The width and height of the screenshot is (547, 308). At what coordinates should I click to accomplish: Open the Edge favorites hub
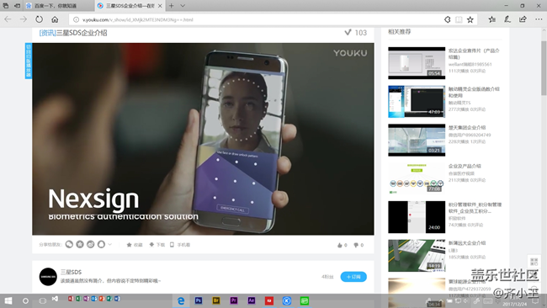pos(492,19)
